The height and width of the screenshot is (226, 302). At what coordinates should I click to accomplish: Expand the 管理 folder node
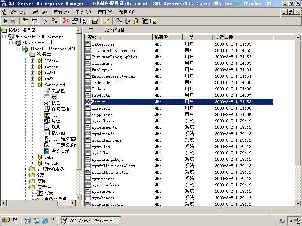(x=25, y=175)
